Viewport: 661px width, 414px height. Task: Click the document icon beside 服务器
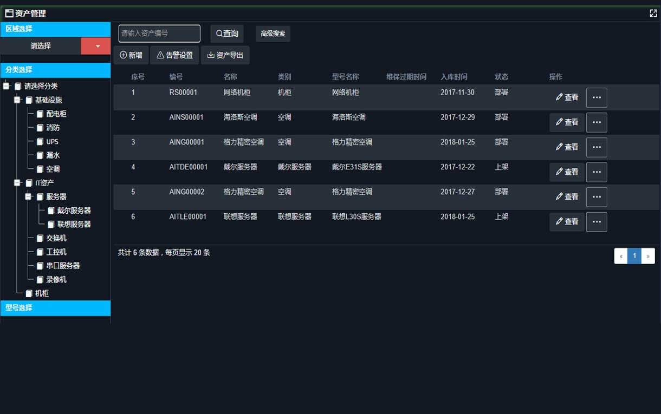(x=40, y=196)
